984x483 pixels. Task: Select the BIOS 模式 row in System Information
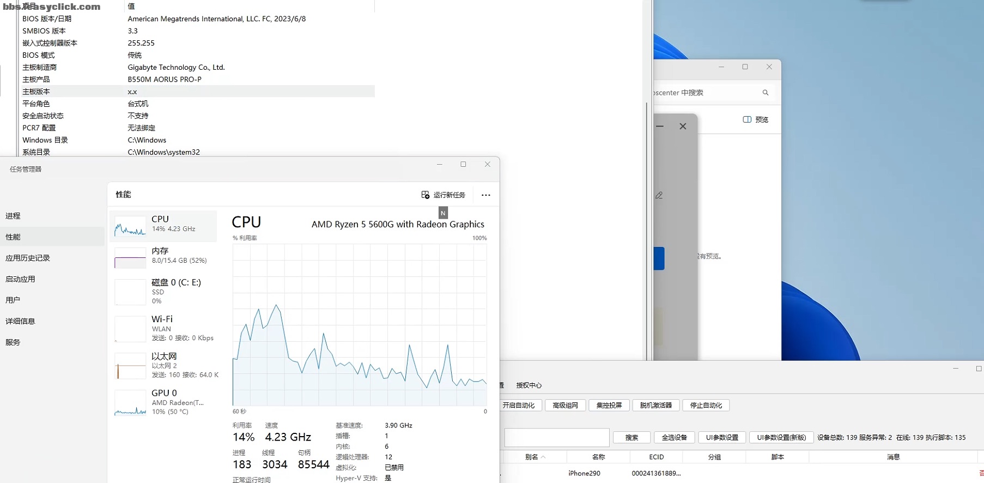click(198, 55)
